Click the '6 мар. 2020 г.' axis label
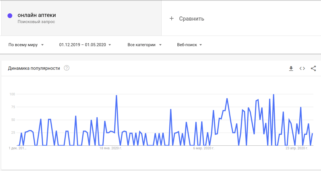 coord(204,148)
